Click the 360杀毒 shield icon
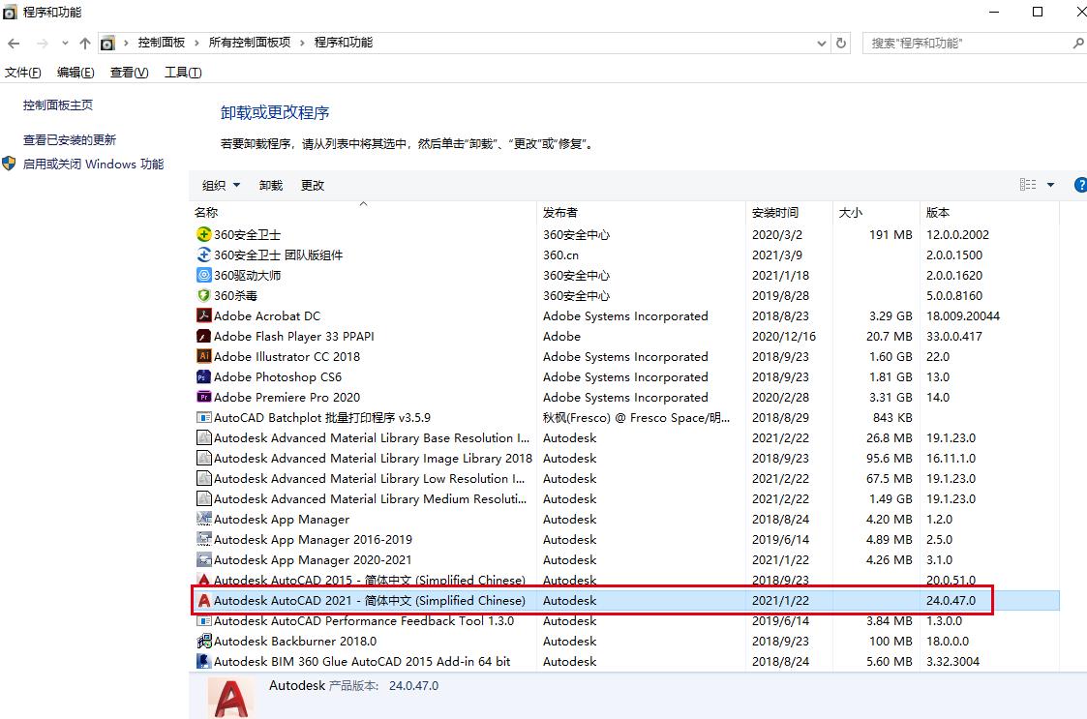The width and height of the screenshot is (1087, 719). pos(204,295)
